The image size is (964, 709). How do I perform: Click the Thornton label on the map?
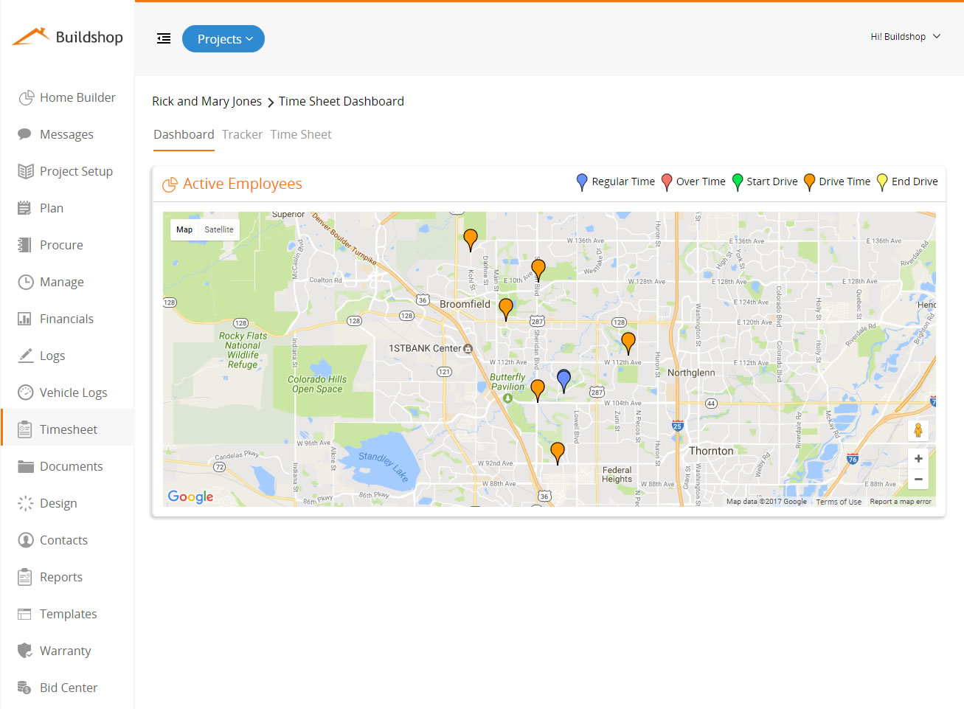click(711, 451)
